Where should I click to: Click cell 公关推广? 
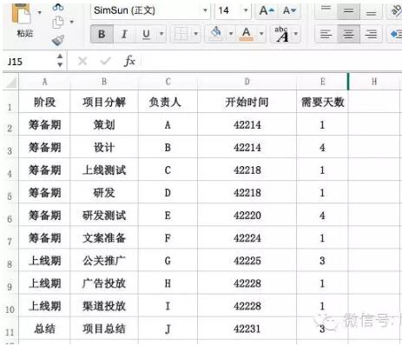pos(104,260)
